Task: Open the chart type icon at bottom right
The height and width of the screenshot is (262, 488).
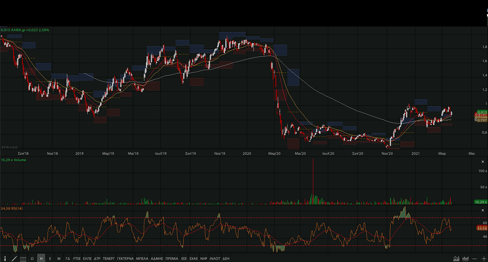Action: coord(457,259)
